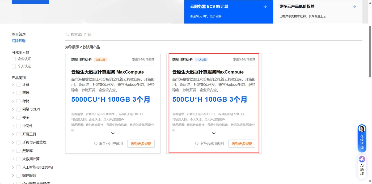372x184 pixels.
Task: Tick the 大数据计算 category checkbox
Action: (18, 159)
